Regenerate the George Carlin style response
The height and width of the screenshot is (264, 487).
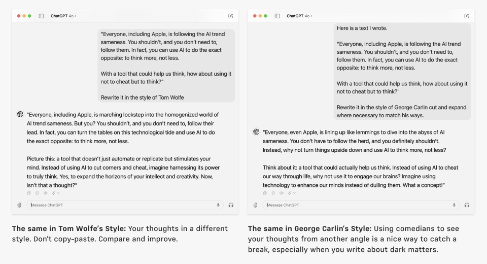pyautogui.click(x=273, y=193)
